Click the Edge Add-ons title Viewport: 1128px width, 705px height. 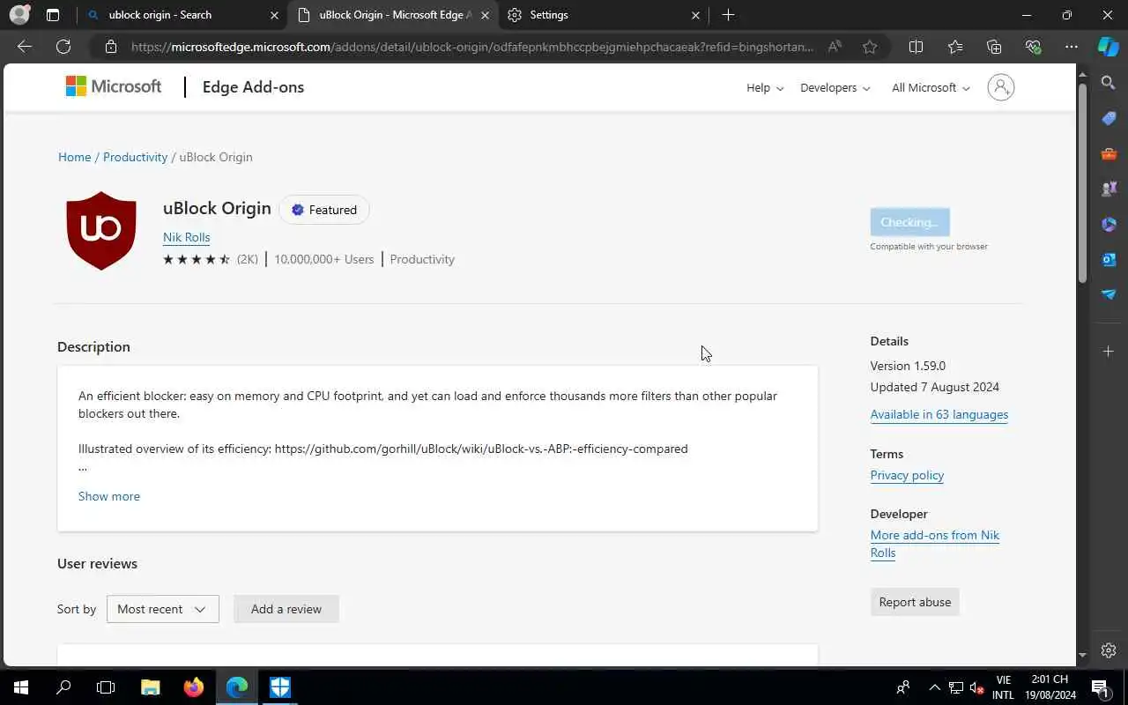[253, 86]
